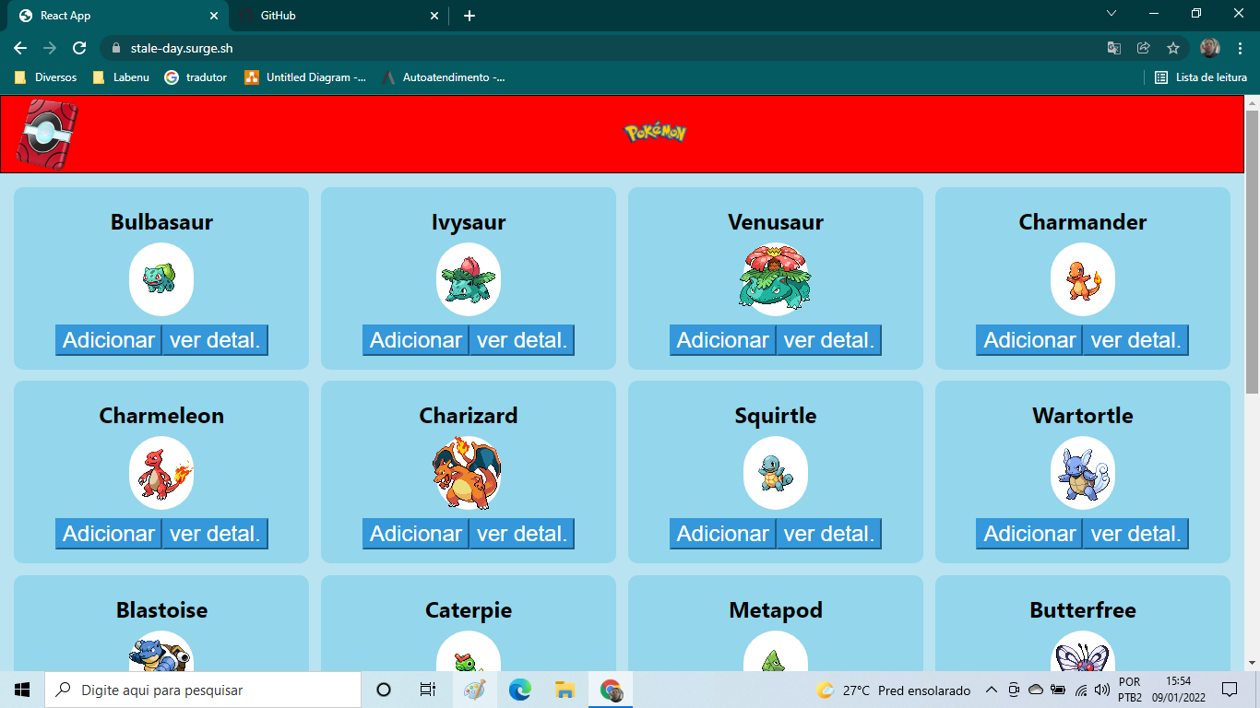Image resolution: width=1260 pixels, height=708 pixels.
Task: Click the Pokemon logo in the header
Action: tap(655, 133)
